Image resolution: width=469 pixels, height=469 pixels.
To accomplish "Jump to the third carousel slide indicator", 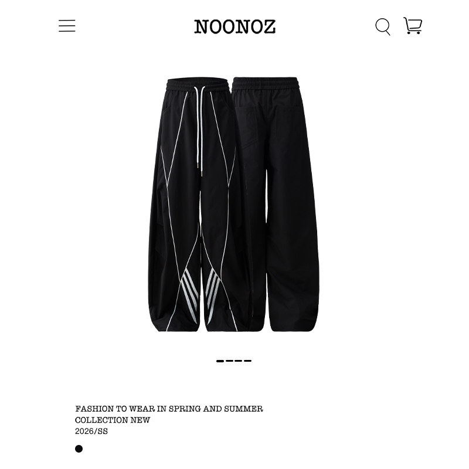I will coord(239,361).
